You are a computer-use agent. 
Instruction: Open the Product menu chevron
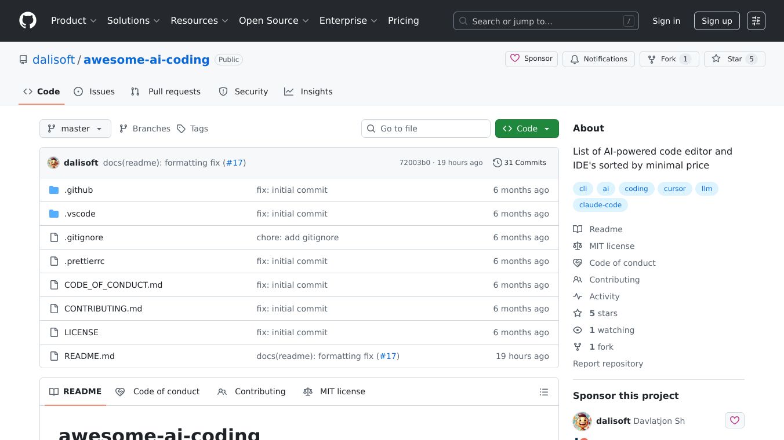pyautogui.click(x=95, y=21)
